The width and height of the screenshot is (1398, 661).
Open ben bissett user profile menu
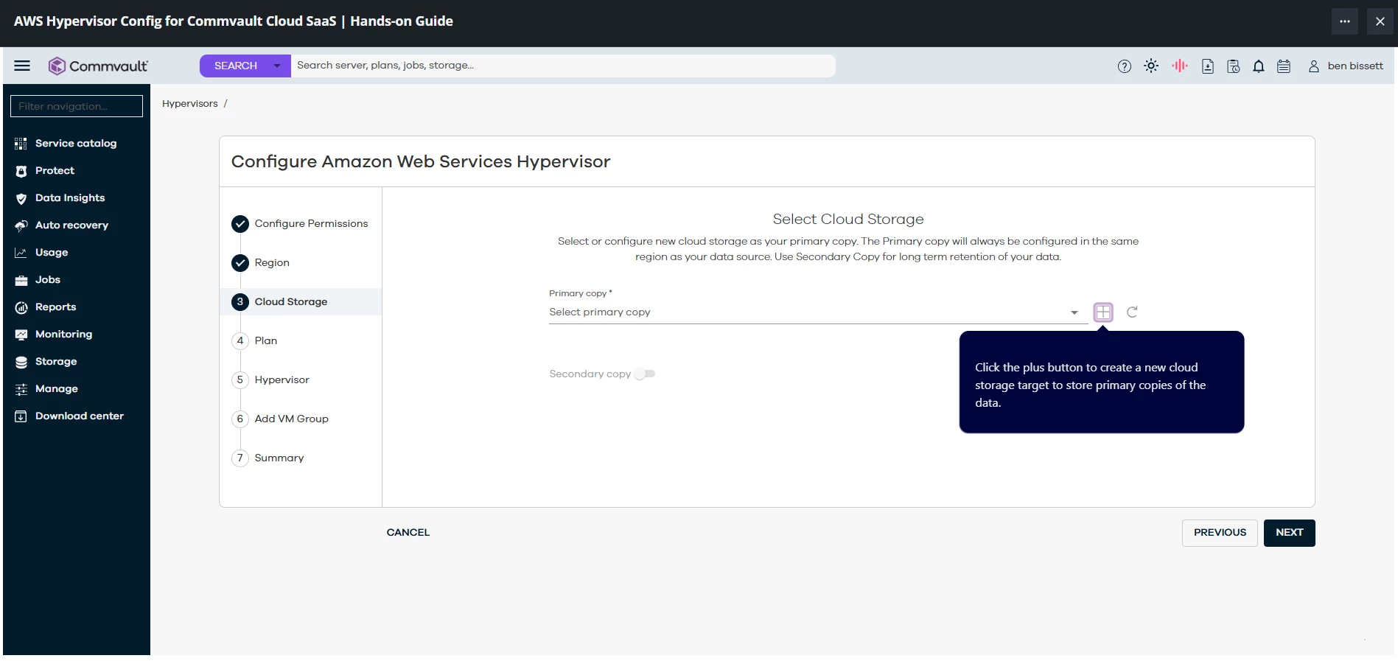click(x=1346, y=66)
